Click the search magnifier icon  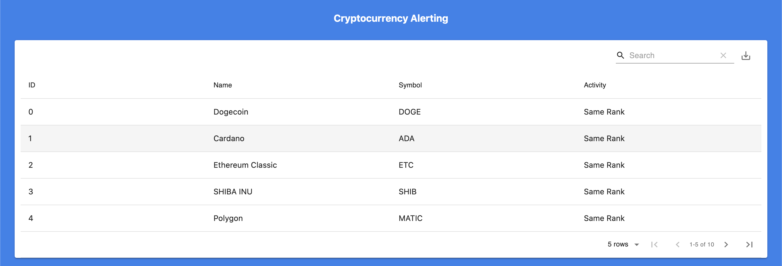(x=620, y=55)
